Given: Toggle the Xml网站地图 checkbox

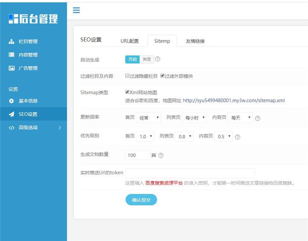Looking at the screenshot, I should tap(127, 93).
